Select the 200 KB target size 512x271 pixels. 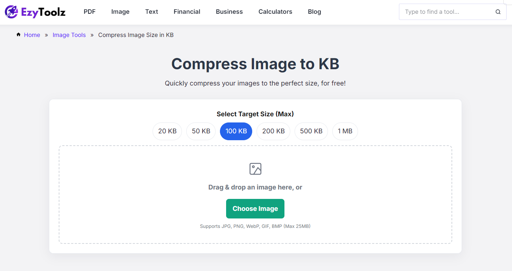273,131
